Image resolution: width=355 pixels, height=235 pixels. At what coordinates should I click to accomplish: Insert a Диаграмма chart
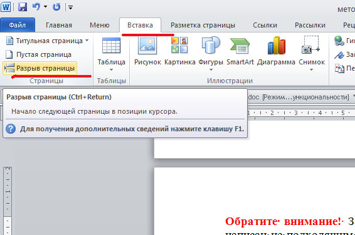coord(276,51)
